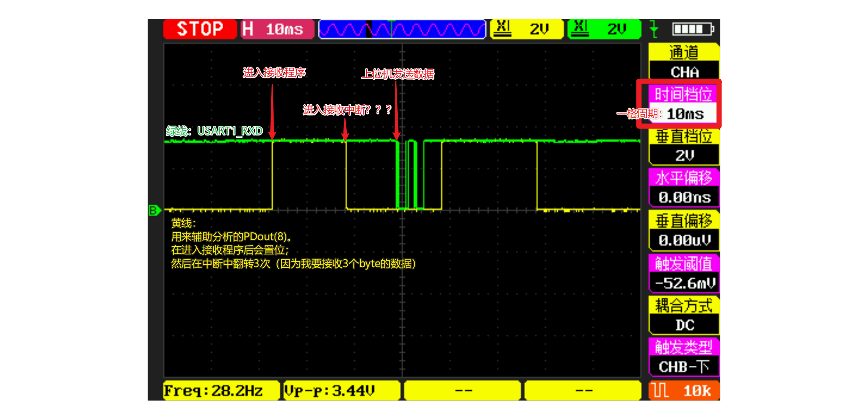Select the H 10ms timebase indicator
This screenshot has width=868, height=420.
click(277, 29)
